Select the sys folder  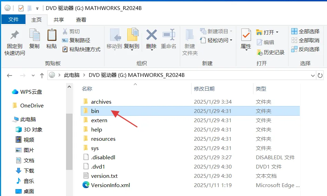[190, 148]
